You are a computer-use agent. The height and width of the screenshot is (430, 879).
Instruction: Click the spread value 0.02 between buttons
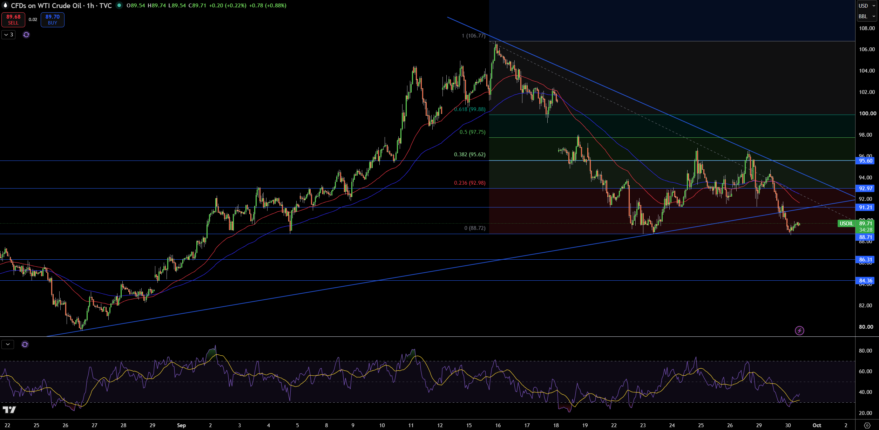coord(33,20)
